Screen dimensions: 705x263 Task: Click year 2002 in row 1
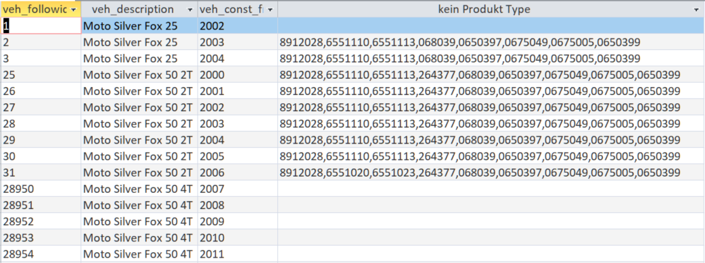click(x=237, y=26)
